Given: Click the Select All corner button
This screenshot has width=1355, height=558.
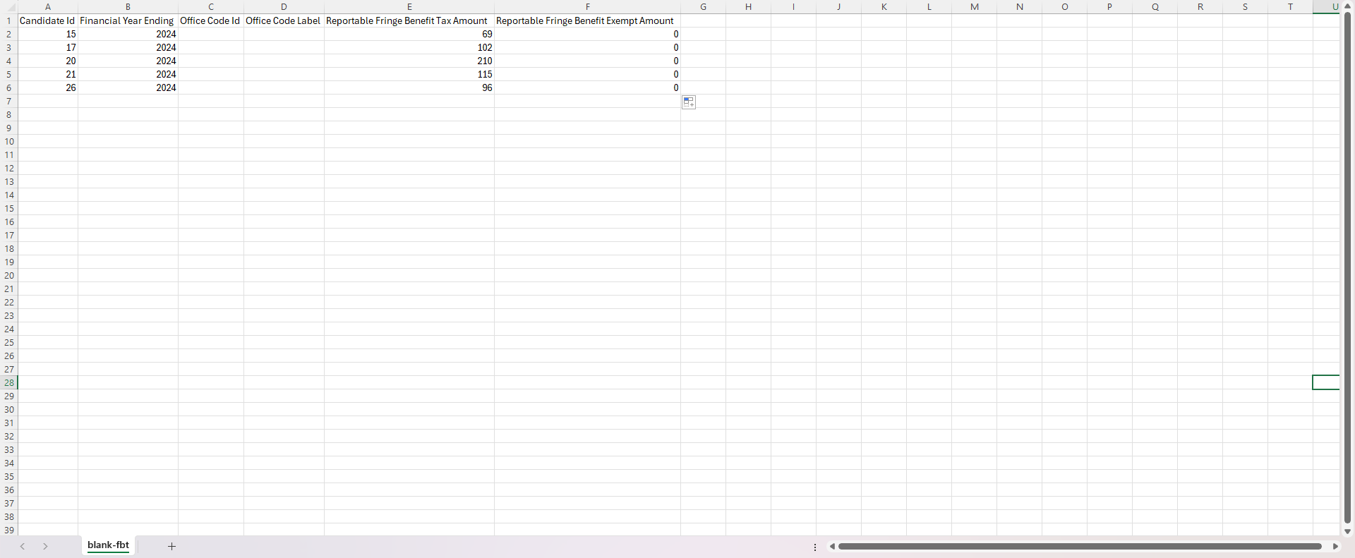Looking at the screenshot, I should pos(8,6).
